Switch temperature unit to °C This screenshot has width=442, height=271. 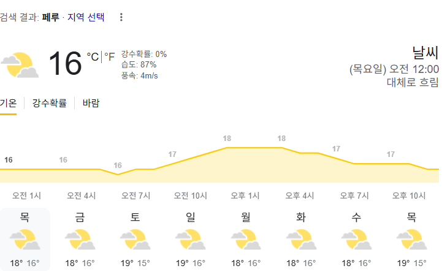93,56
